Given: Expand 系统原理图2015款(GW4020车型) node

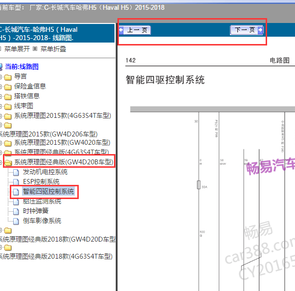Looking at the screenshot, I should pos(1,143).
